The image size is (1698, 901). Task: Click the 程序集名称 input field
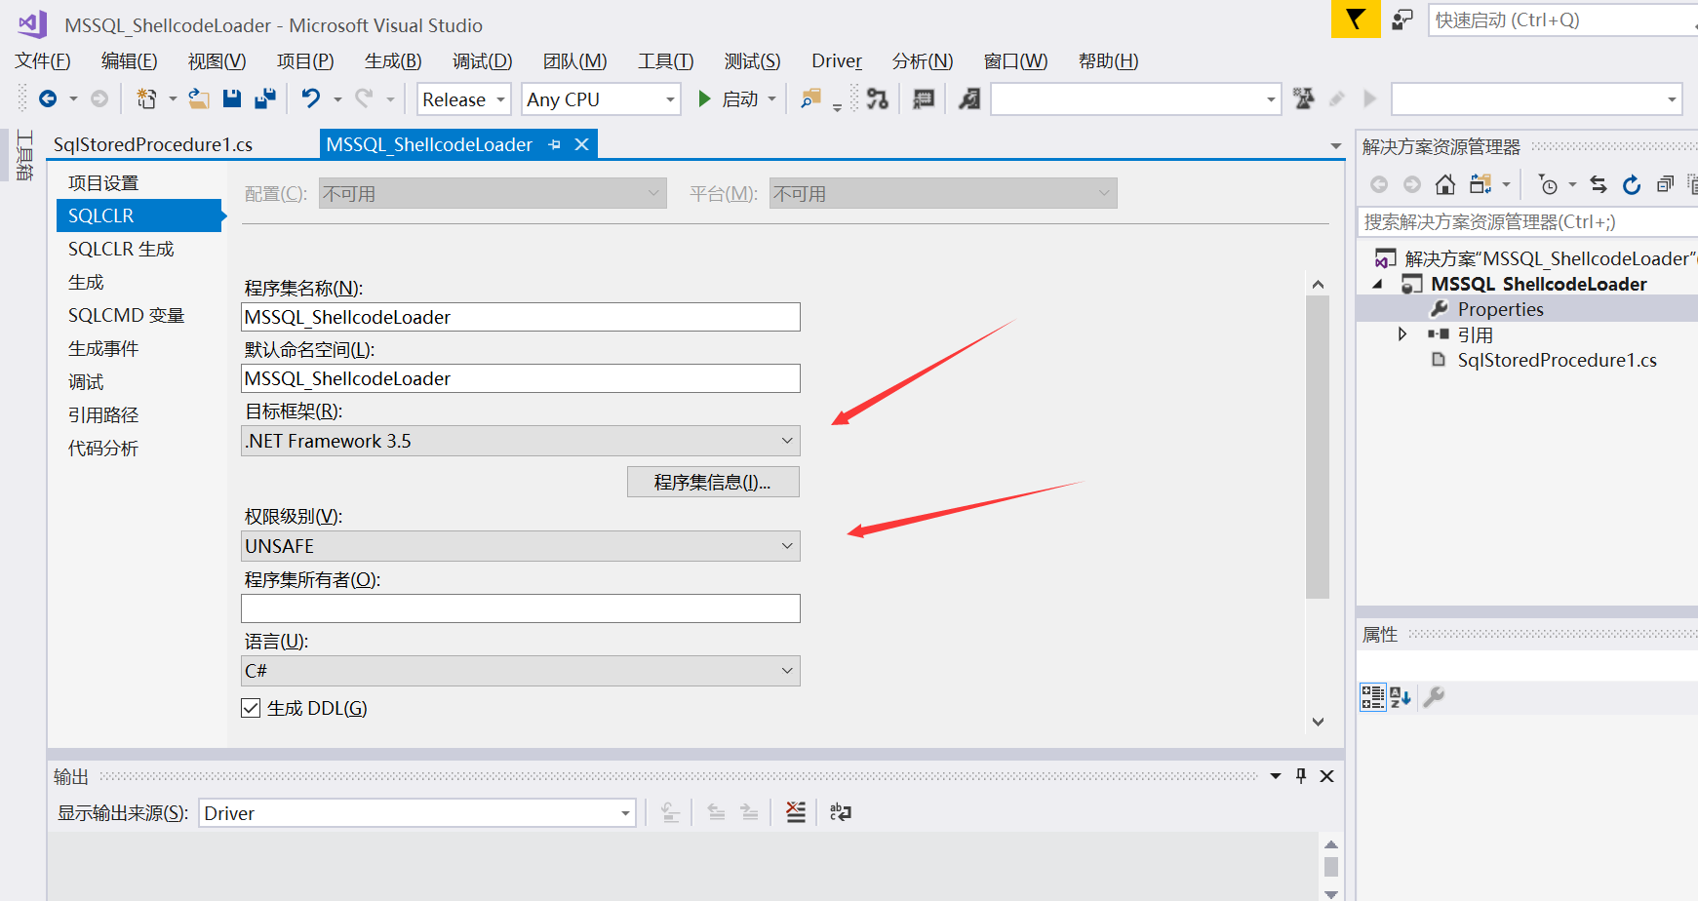[521, 317]
